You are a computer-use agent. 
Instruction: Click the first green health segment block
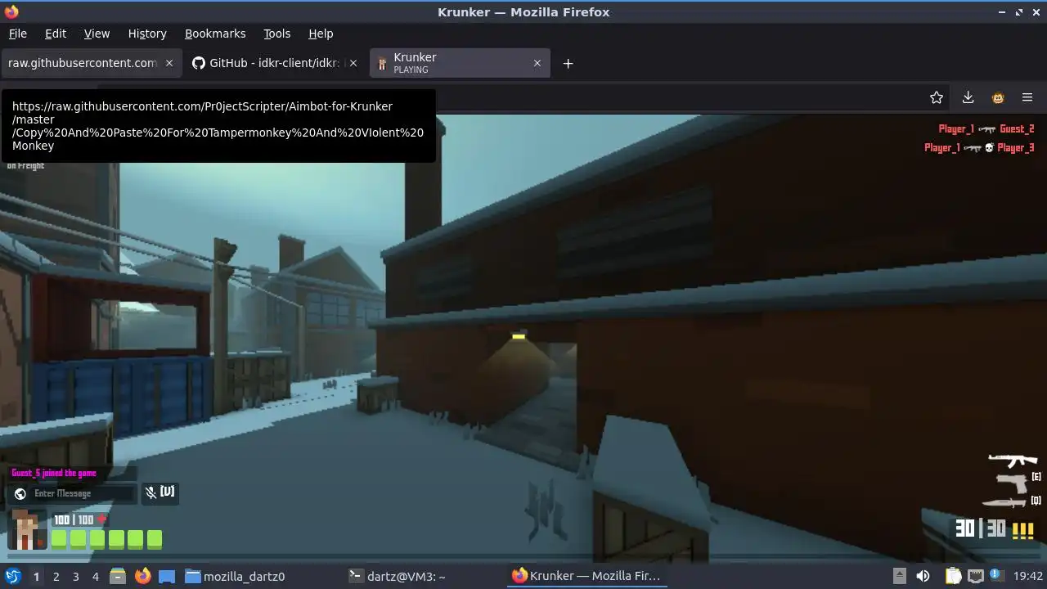coord(59,539)
